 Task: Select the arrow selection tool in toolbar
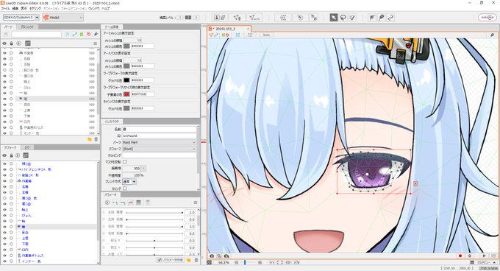tap(333, 18)
